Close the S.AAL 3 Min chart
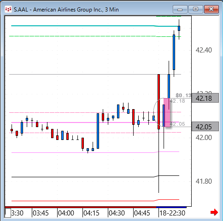The height and width of the screenshot is (221, 223). (x=211, y=9)
